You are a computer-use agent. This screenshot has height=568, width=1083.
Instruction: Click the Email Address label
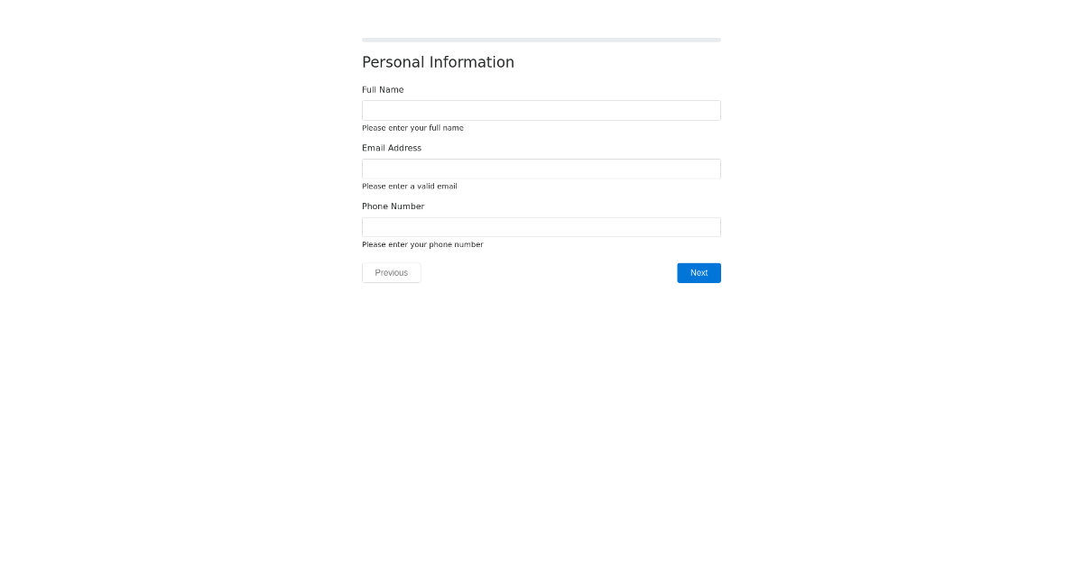tap(392, 148)
